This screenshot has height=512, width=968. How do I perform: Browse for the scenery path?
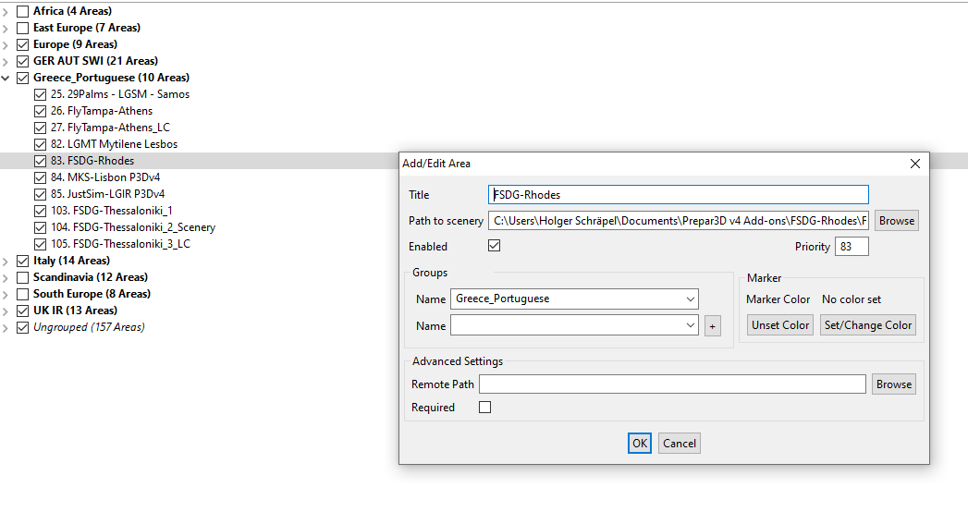pyautogui.click(x=896, y=221)
